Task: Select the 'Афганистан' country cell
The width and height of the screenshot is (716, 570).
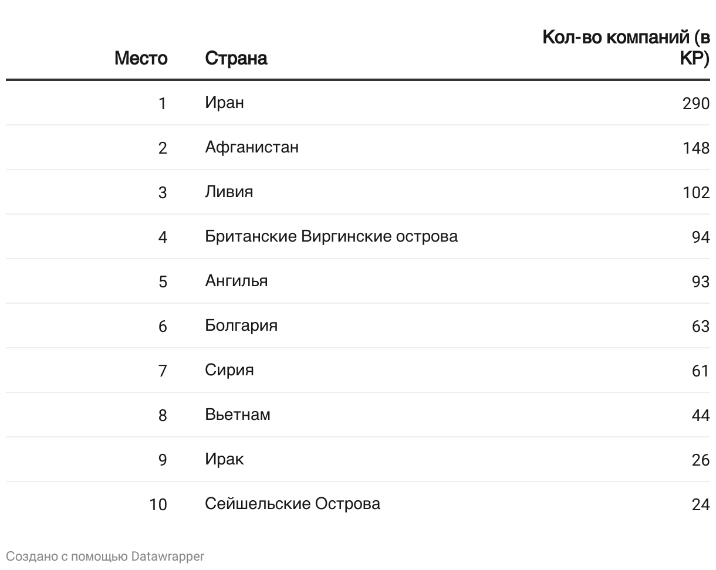Action: pyautogui.click(x=252, y=147)
